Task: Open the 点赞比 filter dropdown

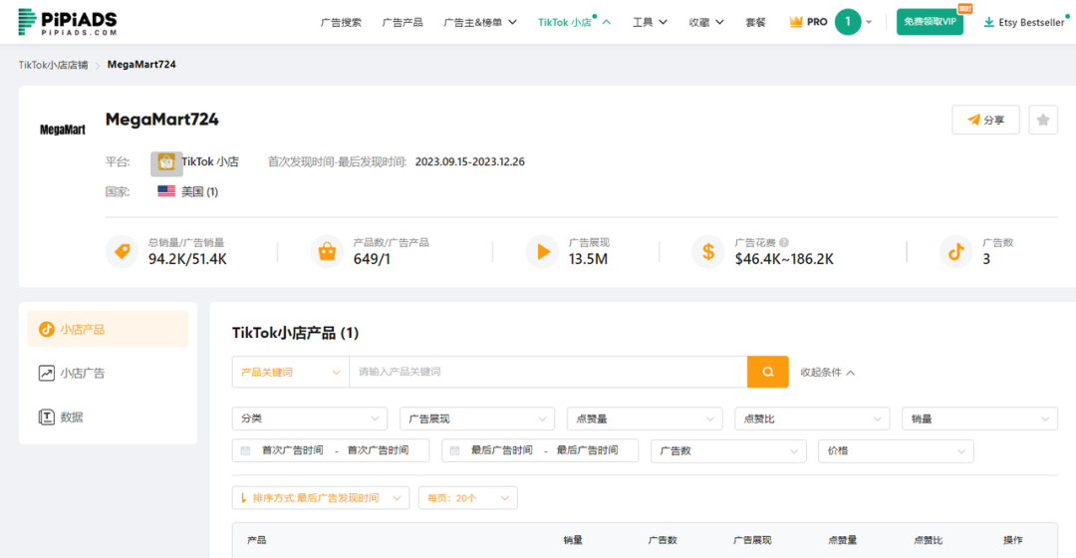Action: pos(812,418)
